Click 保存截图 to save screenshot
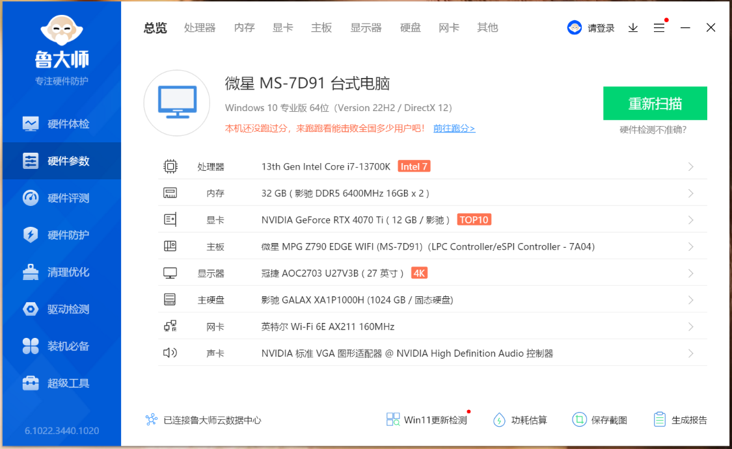 coord(599,420)
